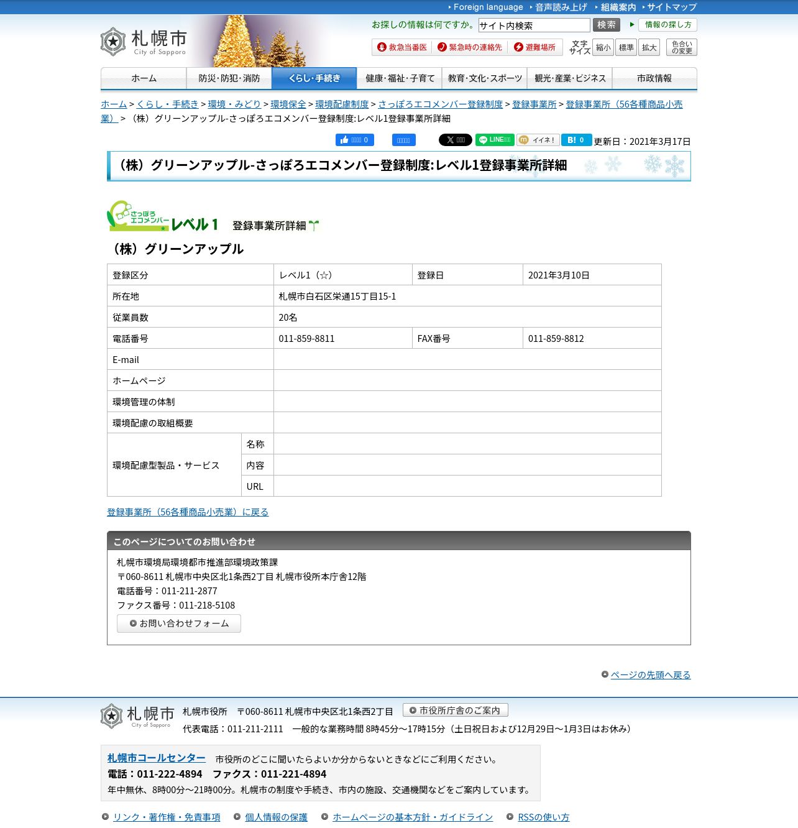The height and width of the screenshot is (828, 798).
Task: Click address cell 札幌市白石区栄通15丁目15-1
Action: click(467, 296)
